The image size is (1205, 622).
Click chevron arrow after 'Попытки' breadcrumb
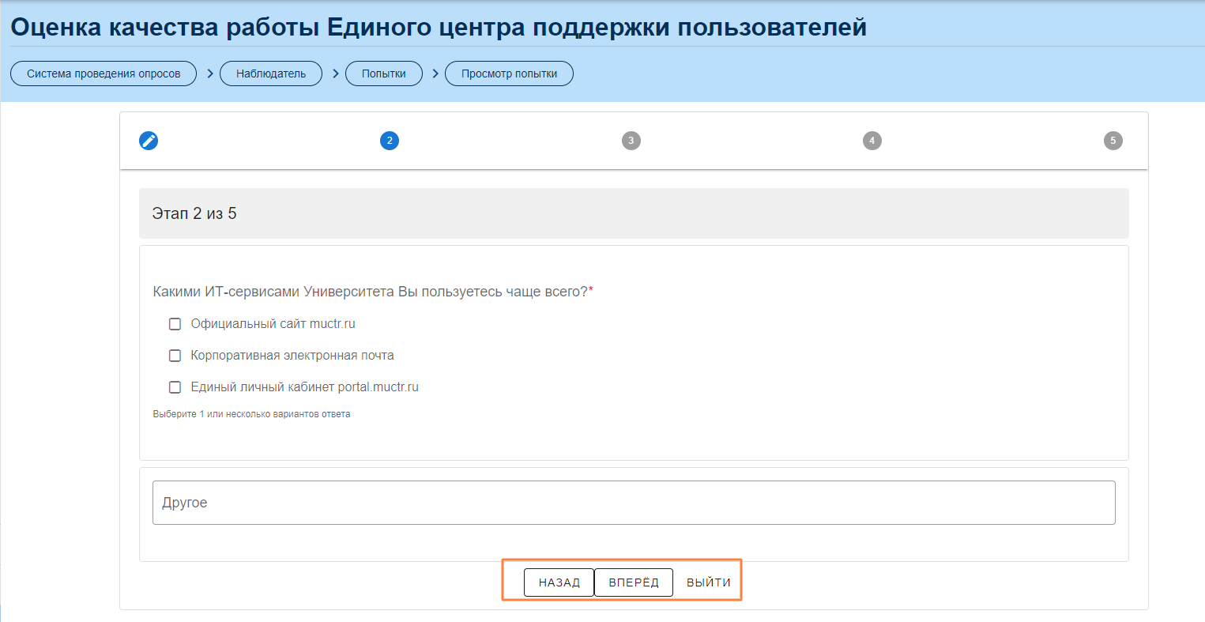pyautogui.click(x=435, y=74)
